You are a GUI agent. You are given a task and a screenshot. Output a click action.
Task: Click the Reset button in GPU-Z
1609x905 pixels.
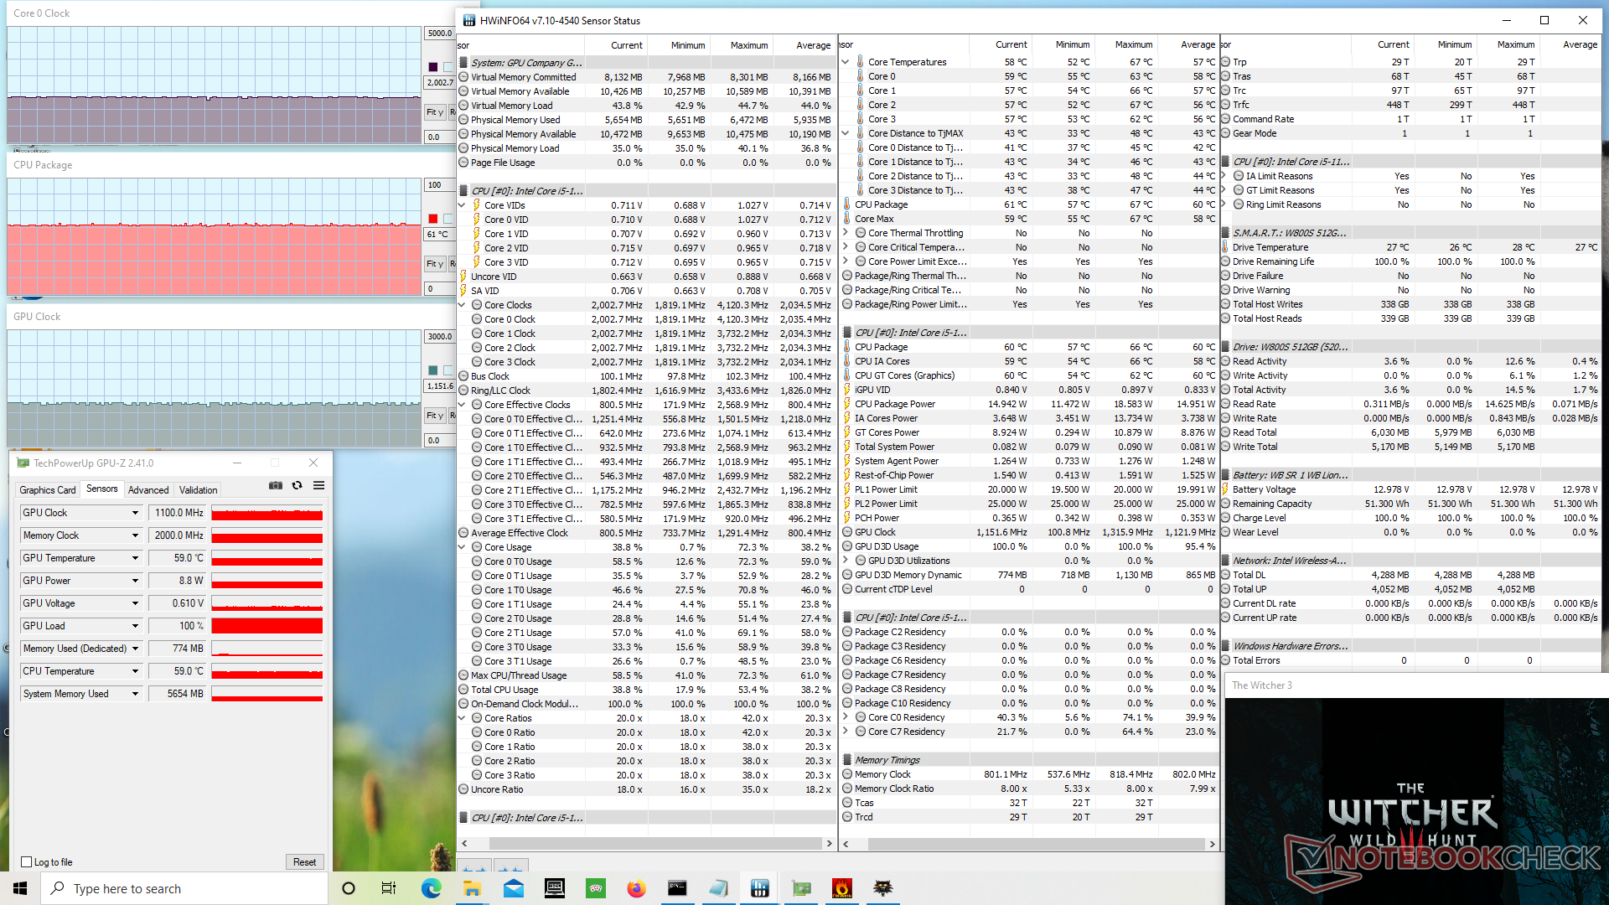click(304, 861)
